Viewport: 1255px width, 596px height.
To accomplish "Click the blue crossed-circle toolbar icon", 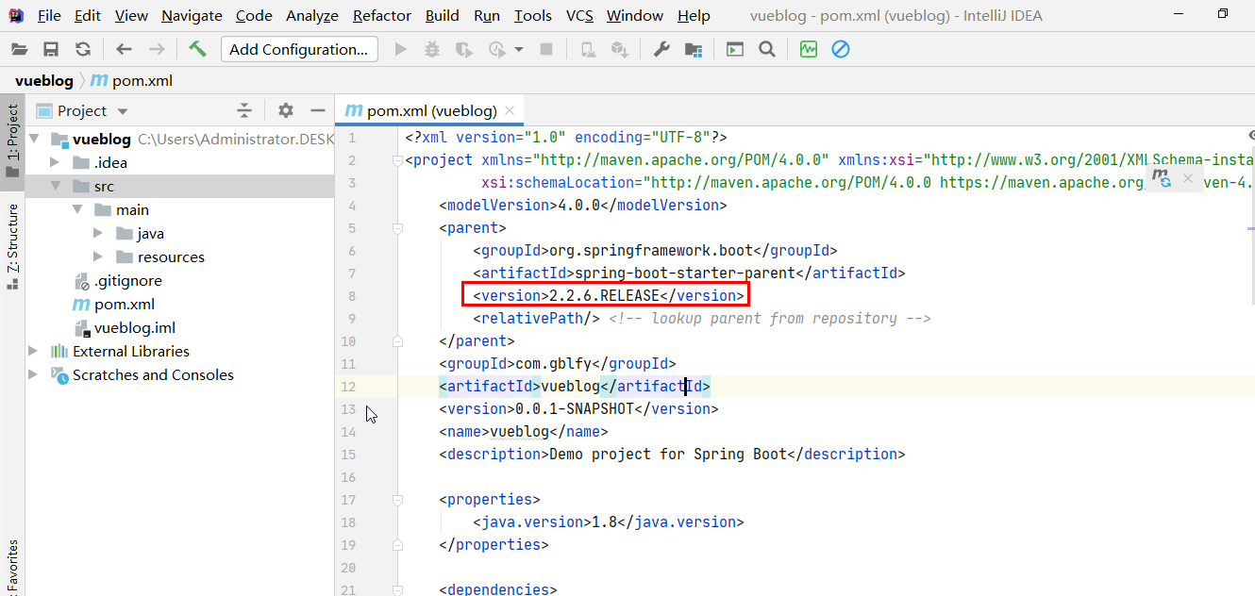I will (x=841, y=49).
